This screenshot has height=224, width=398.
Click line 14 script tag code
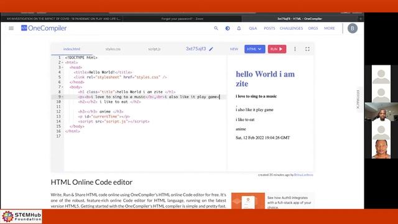[x=114, y=121]
